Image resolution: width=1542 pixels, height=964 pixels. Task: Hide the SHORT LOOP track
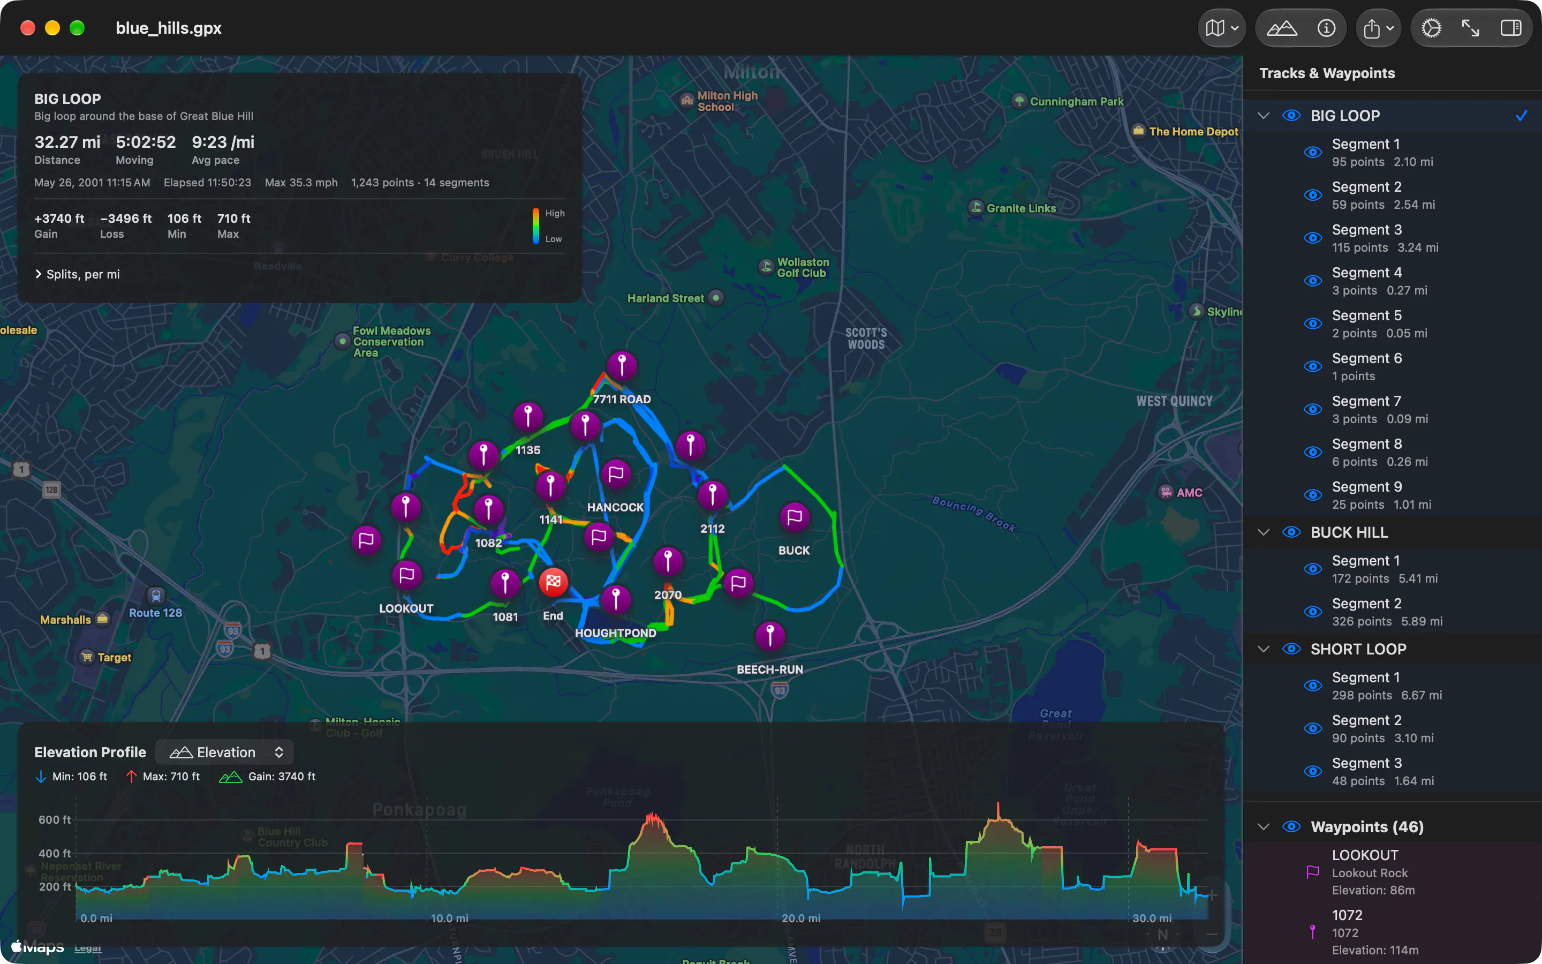point(1291,649)
